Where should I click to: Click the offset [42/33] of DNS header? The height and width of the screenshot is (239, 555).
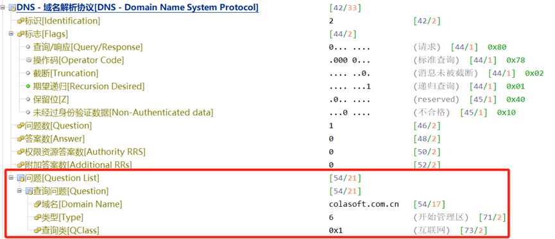345,8
